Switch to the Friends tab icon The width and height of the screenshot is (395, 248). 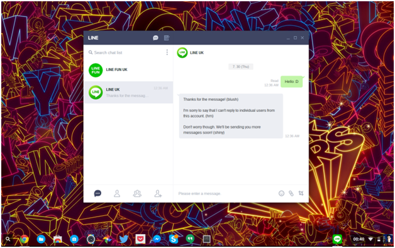click(117, 193)
